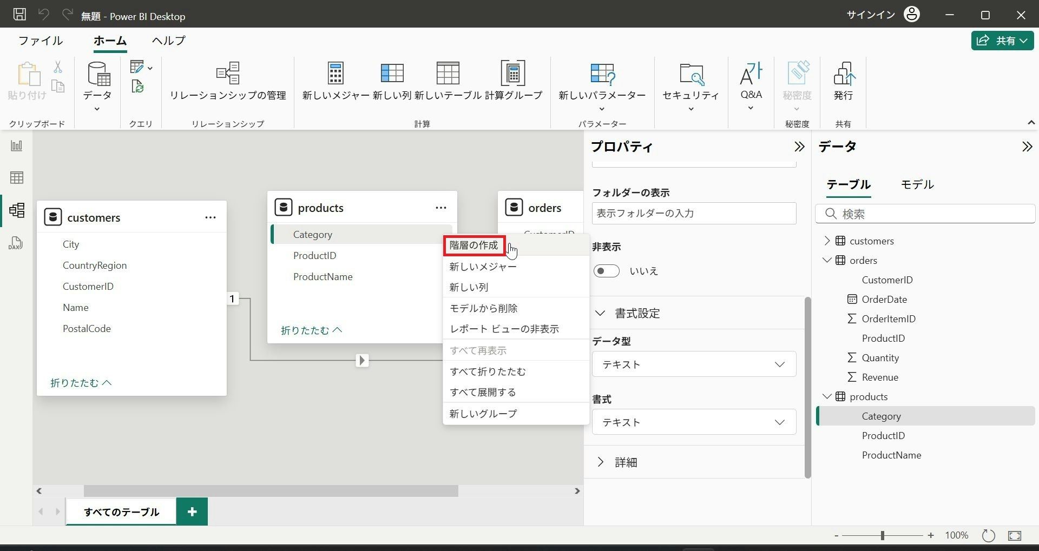This screenshot has width=1039, height=551.
Task: Click the Cut scissors icon
Action: click(58, 67)
